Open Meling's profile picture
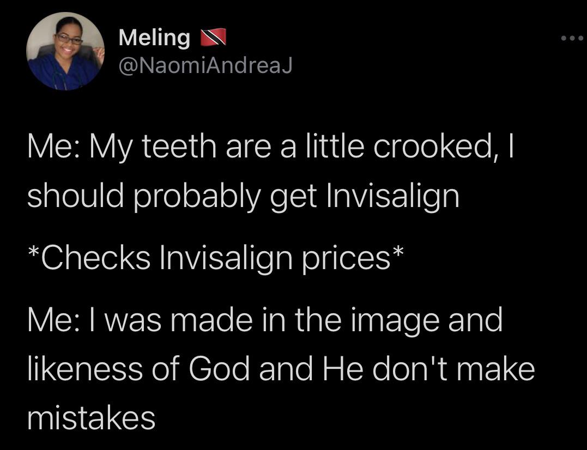Viewport: 587px width, 450px height. 65,51
